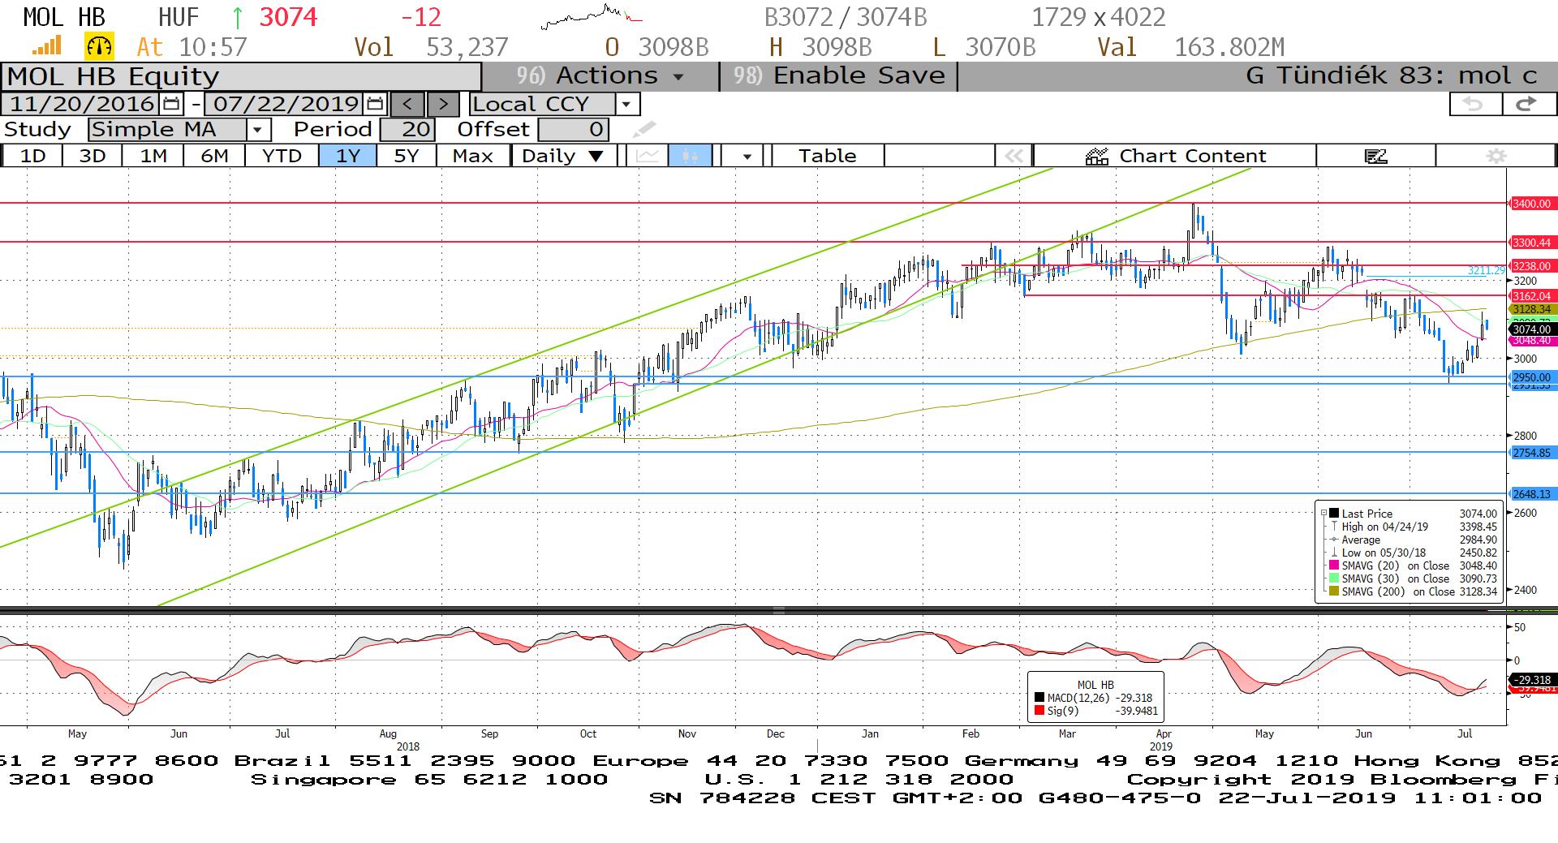Collapse the Last Price legend tree
The image size is (1558, 843).
1323,514
